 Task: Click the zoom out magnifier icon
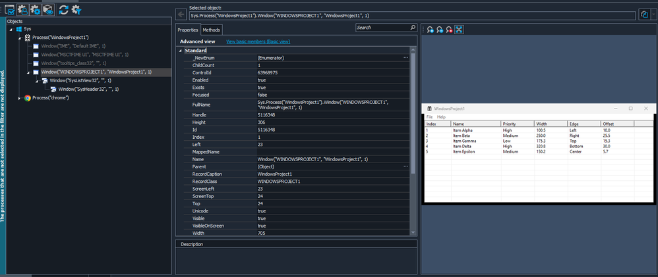[x=439, y=30]
